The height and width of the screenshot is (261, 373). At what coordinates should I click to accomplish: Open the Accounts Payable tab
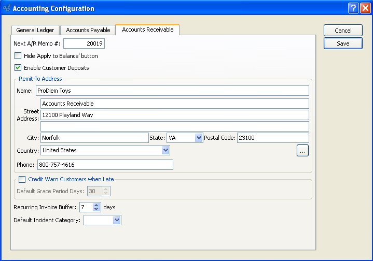(88, 30)
